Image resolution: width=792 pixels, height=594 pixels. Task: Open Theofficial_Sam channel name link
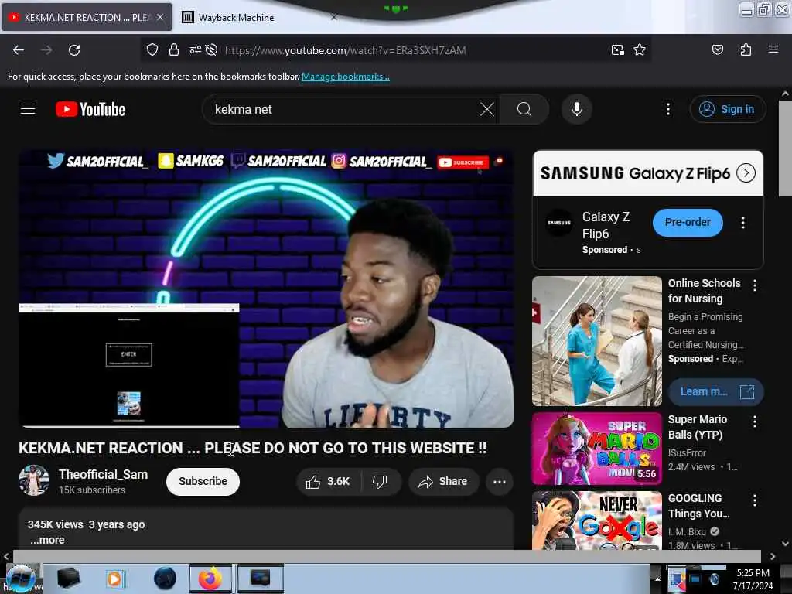click(x=104, y=474)
